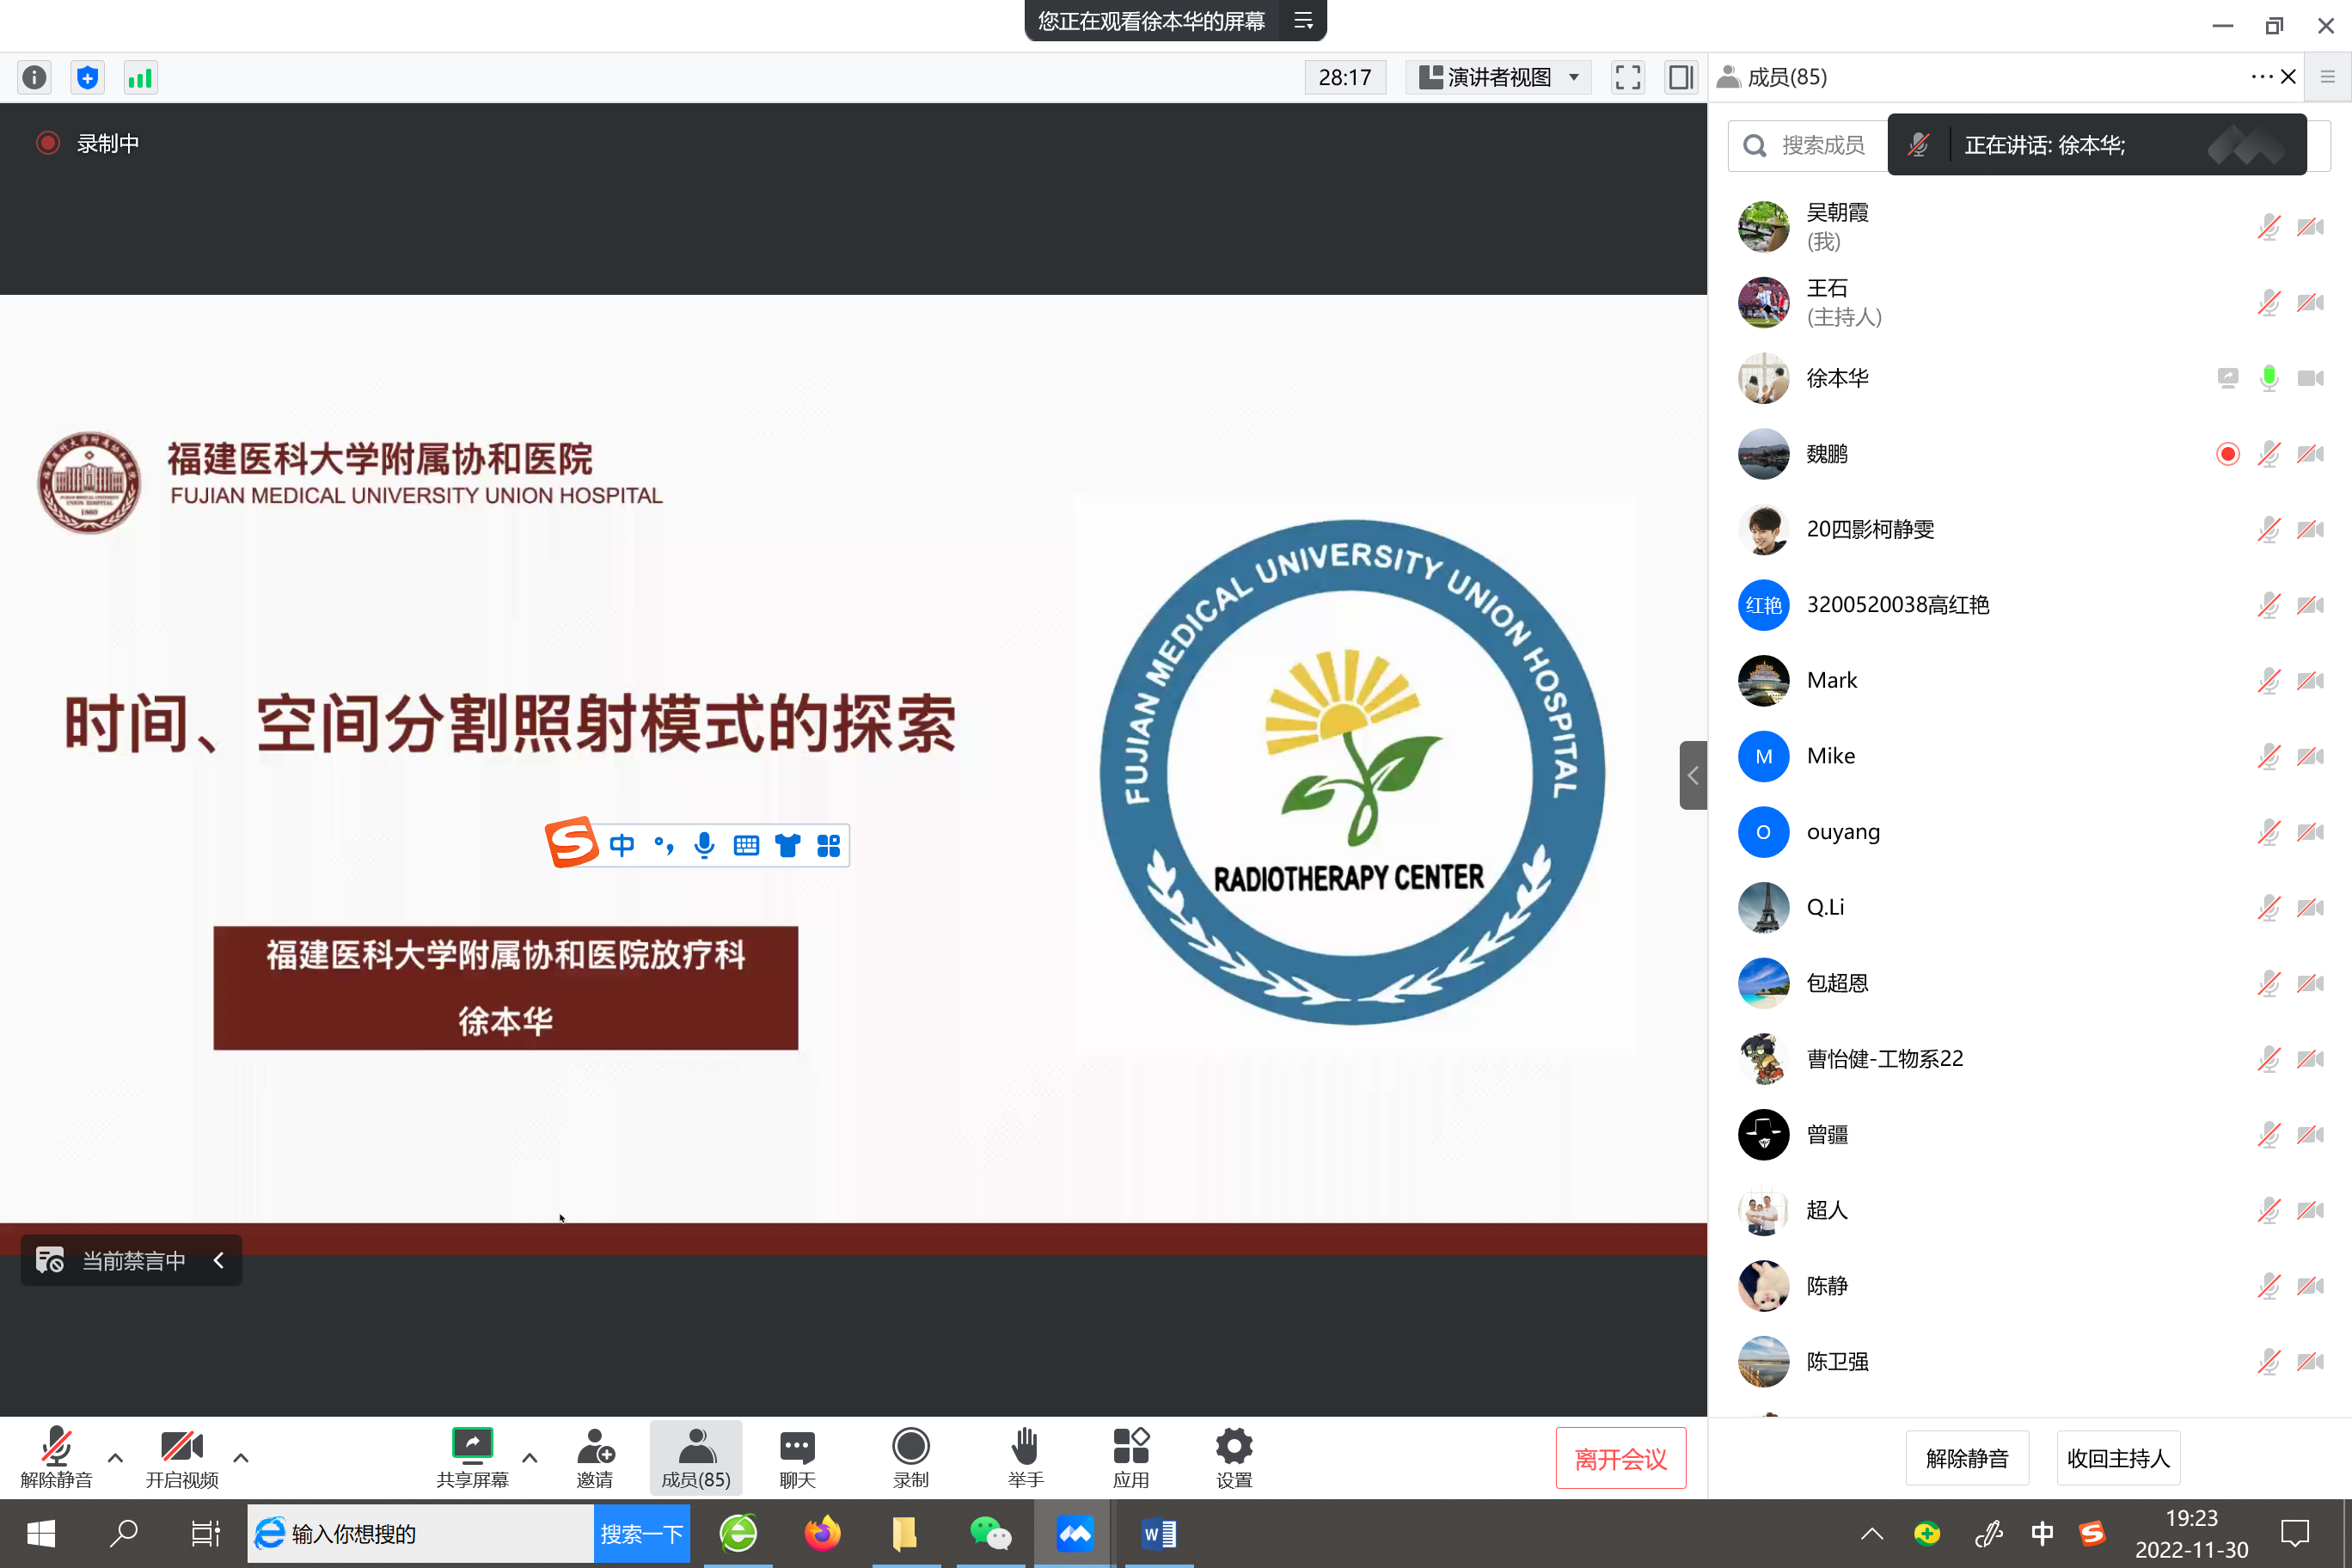
Task: Open WeChat from taskbar
Action: 990,1534
